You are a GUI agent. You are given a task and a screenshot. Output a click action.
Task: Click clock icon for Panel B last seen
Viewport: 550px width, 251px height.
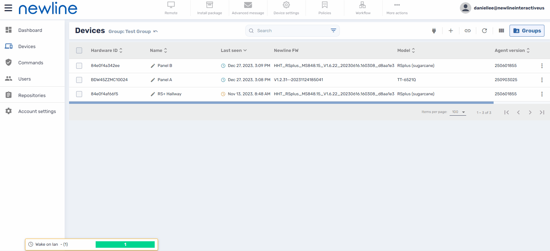pos(223,66)
